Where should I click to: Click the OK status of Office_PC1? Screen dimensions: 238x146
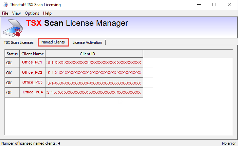pyautogui.click(x=9, y=63)
